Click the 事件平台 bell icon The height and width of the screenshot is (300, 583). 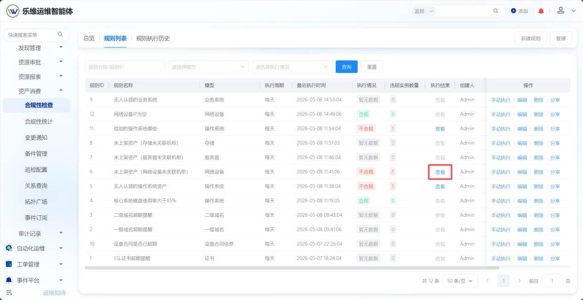click(x=9, y=280)
